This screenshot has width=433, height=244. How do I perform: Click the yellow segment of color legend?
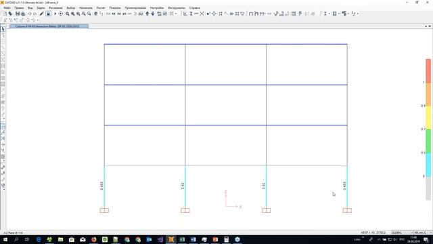coord(428,117)
